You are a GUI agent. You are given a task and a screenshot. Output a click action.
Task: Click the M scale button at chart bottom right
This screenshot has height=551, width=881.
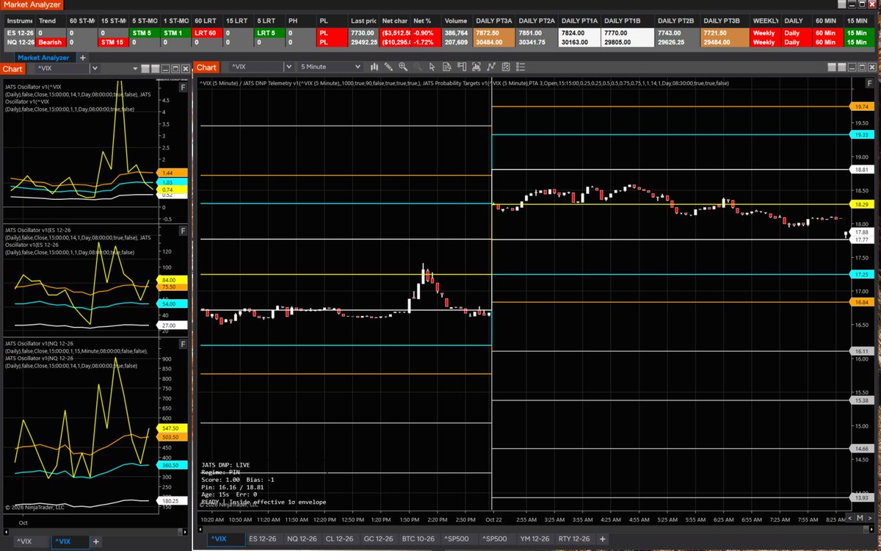tap(860, 518)
